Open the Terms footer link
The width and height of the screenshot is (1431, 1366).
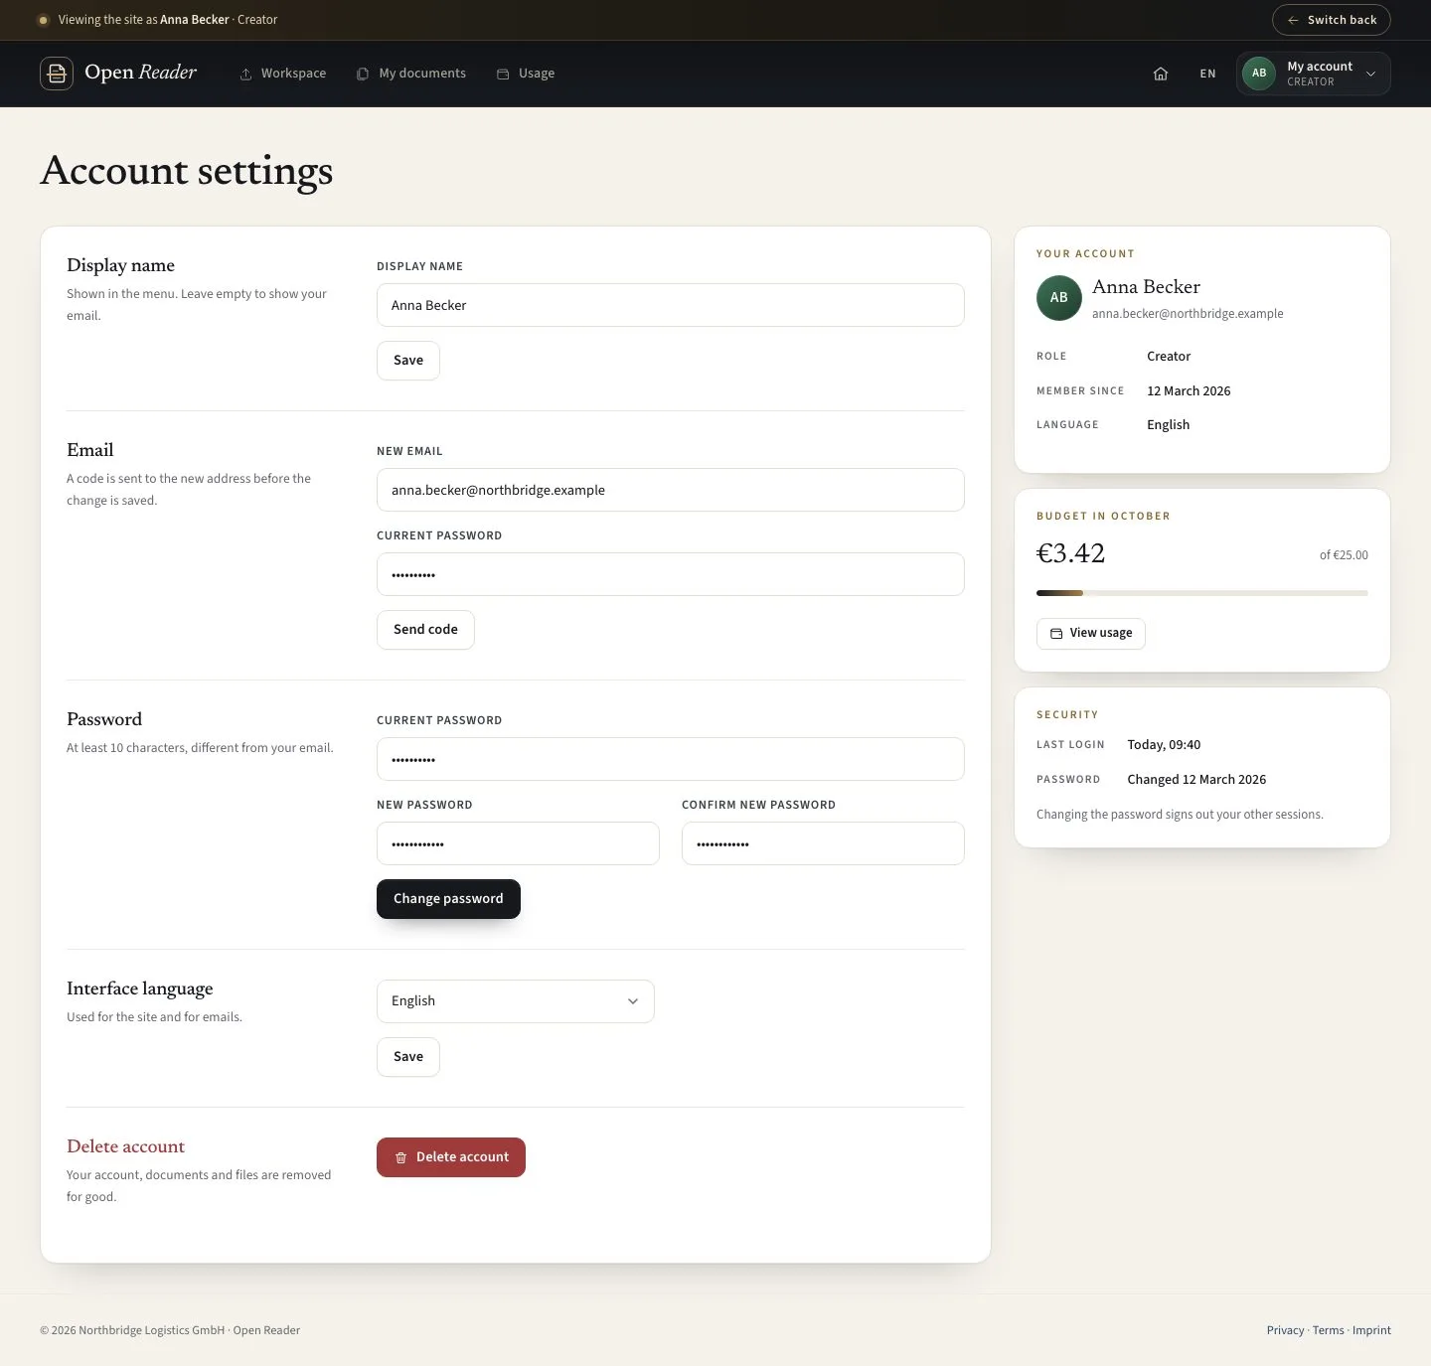1328,1330
